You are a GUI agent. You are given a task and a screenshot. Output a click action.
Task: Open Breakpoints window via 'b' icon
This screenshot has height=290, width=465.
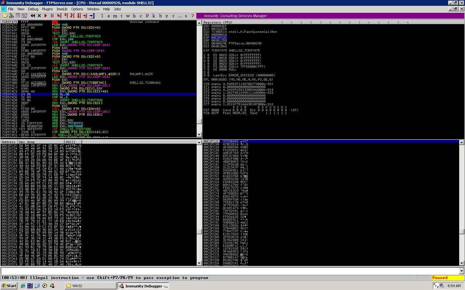pos(160,16)
